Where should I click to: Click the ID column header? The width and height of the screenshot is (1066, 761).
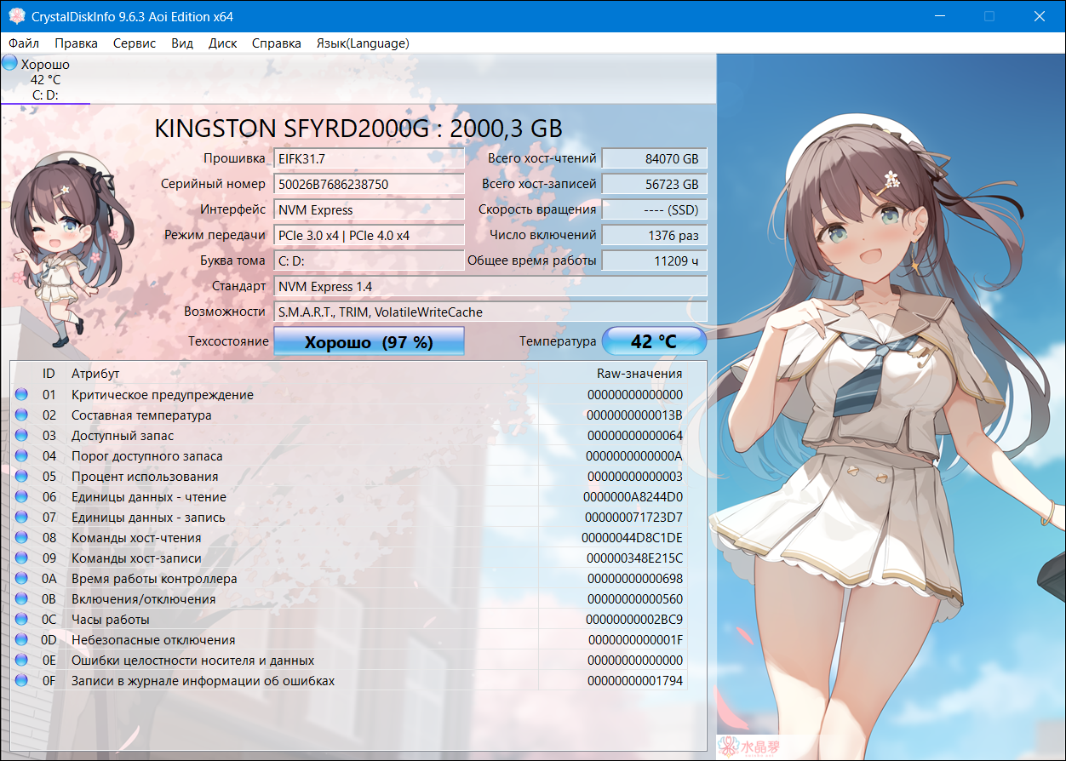[x=49, y=374]
